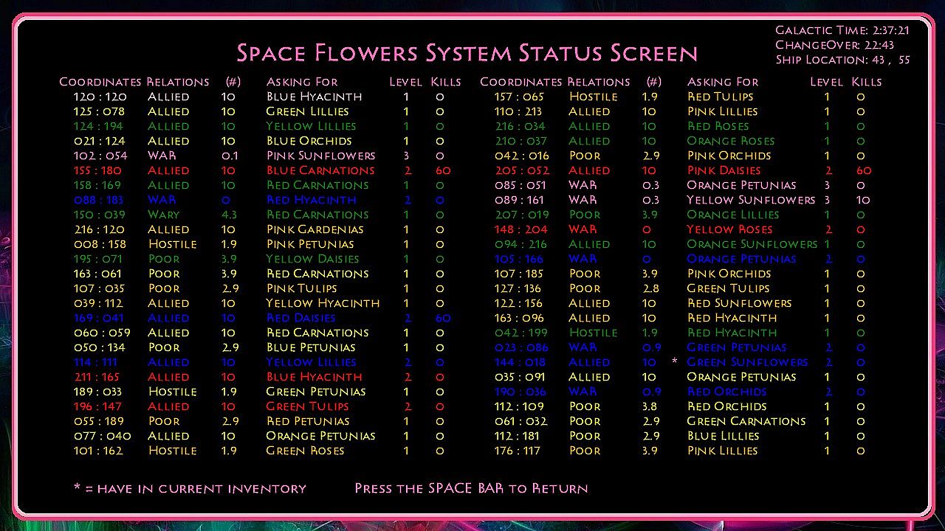Select coordinates 077 : 040
Viewport: 945px width, 531px height.
[x=102, y=436]
